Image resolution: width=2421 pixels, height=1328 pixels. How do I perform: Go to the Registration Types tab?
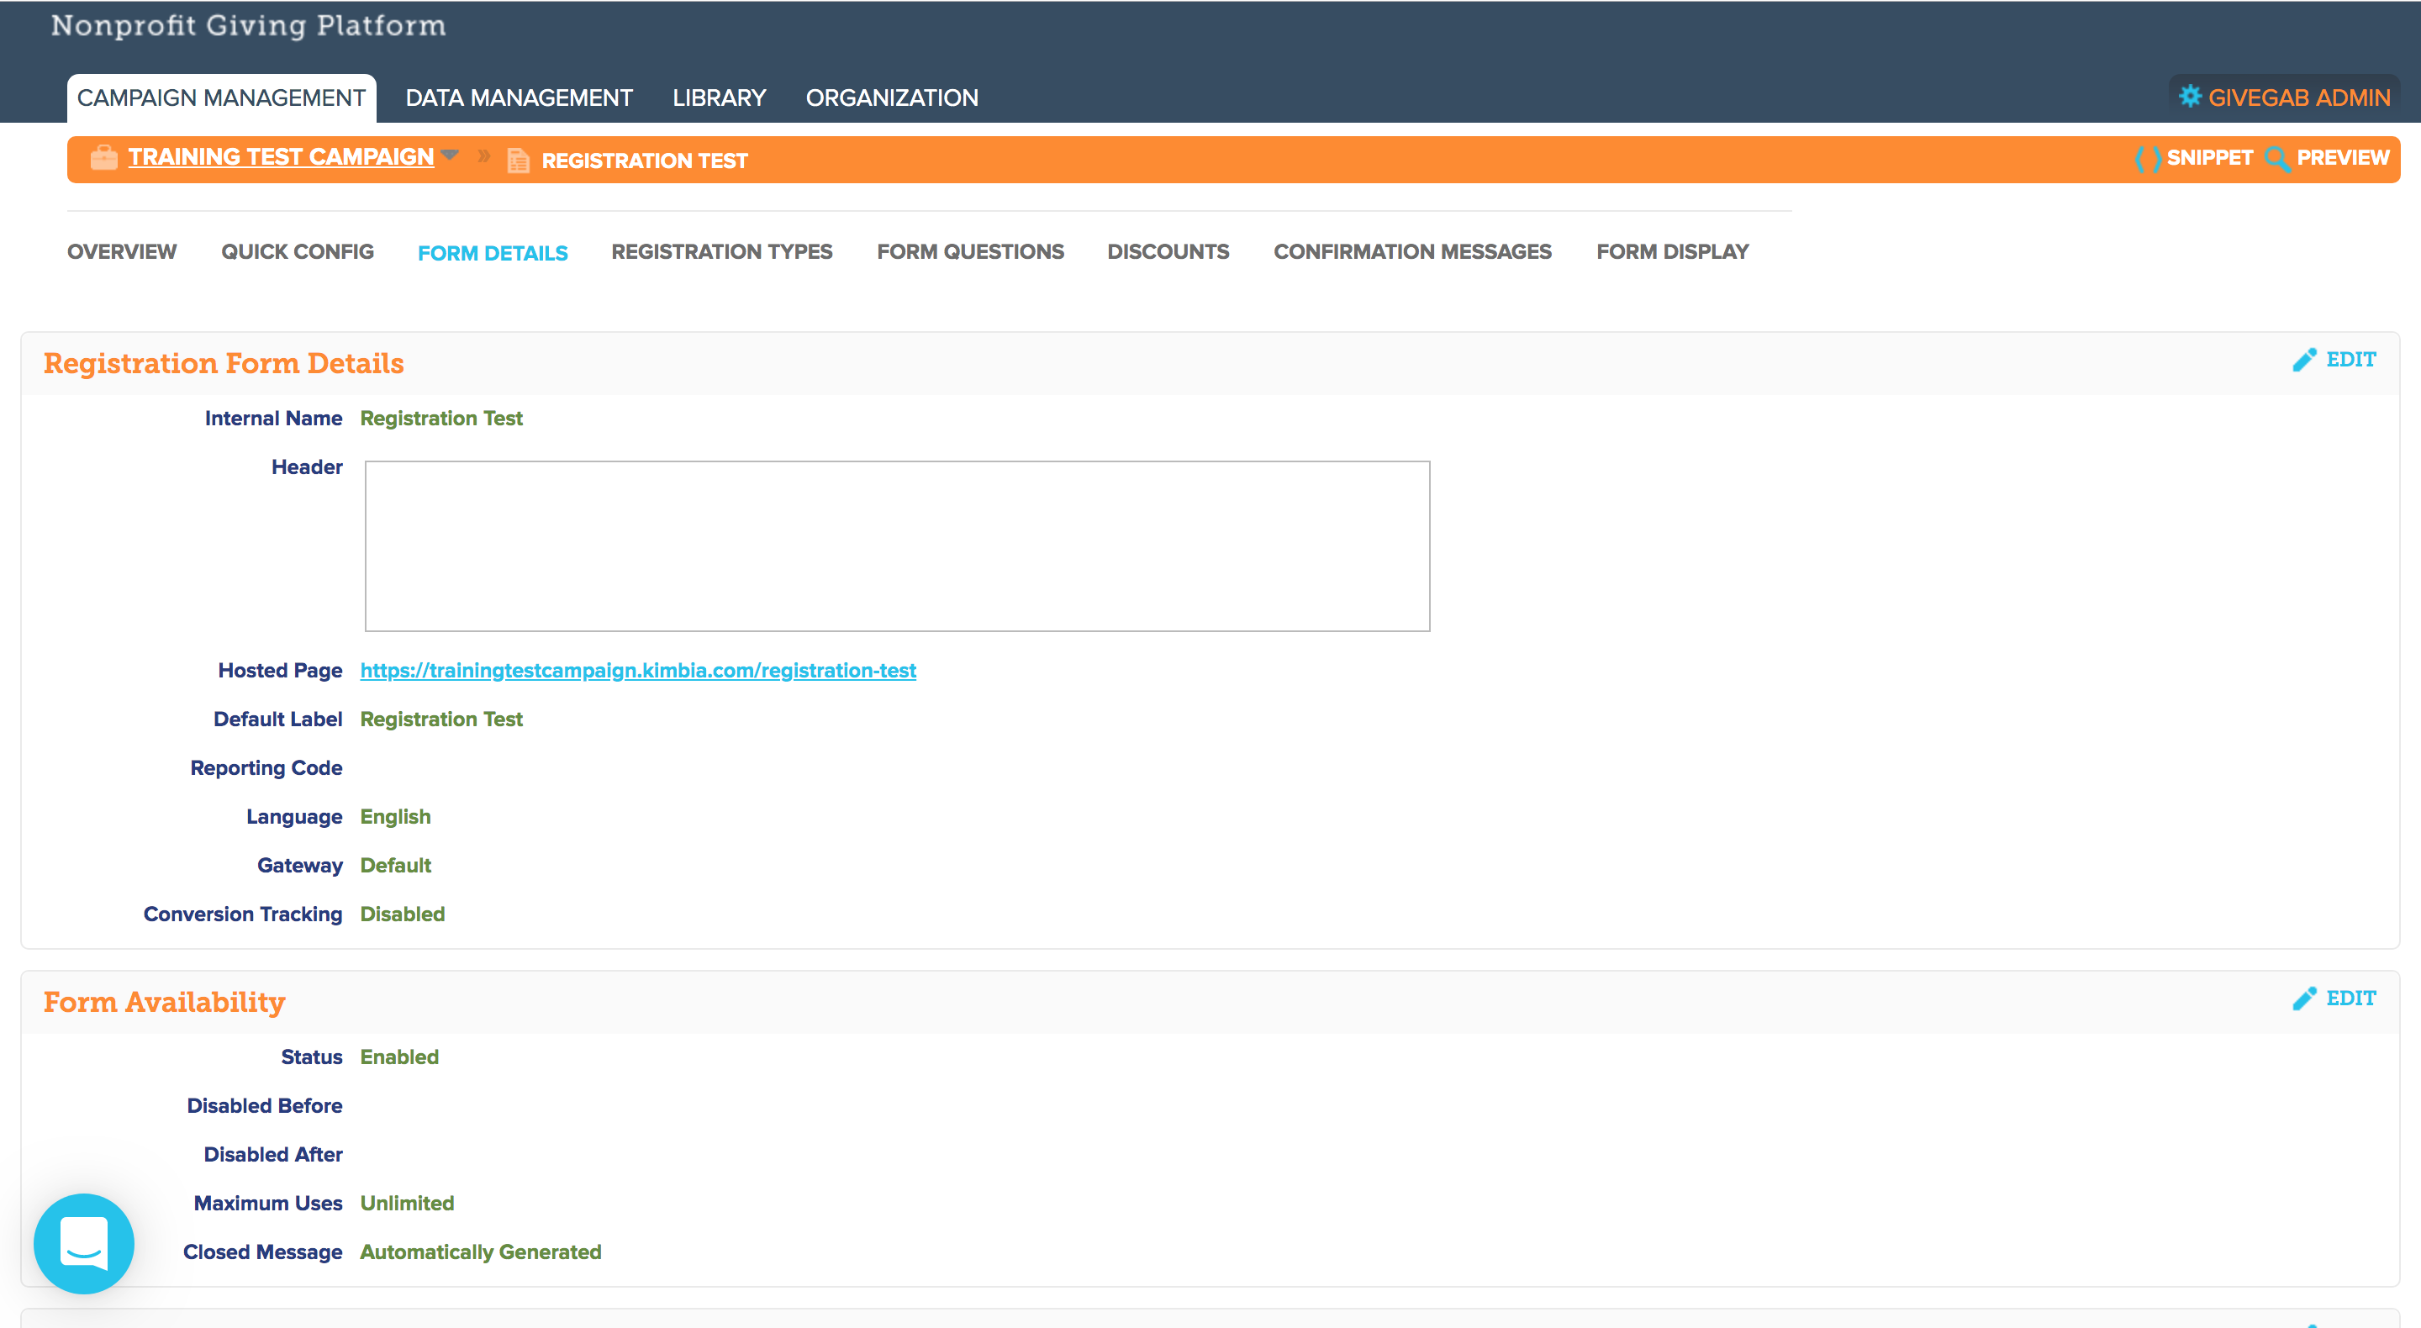(x=722, y=252)
